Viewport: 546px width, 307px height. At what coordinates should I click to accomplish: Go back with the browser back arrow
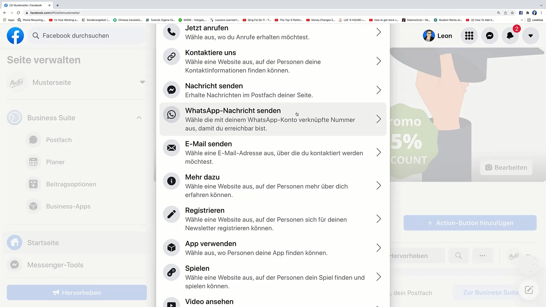(x=5, y=13)
